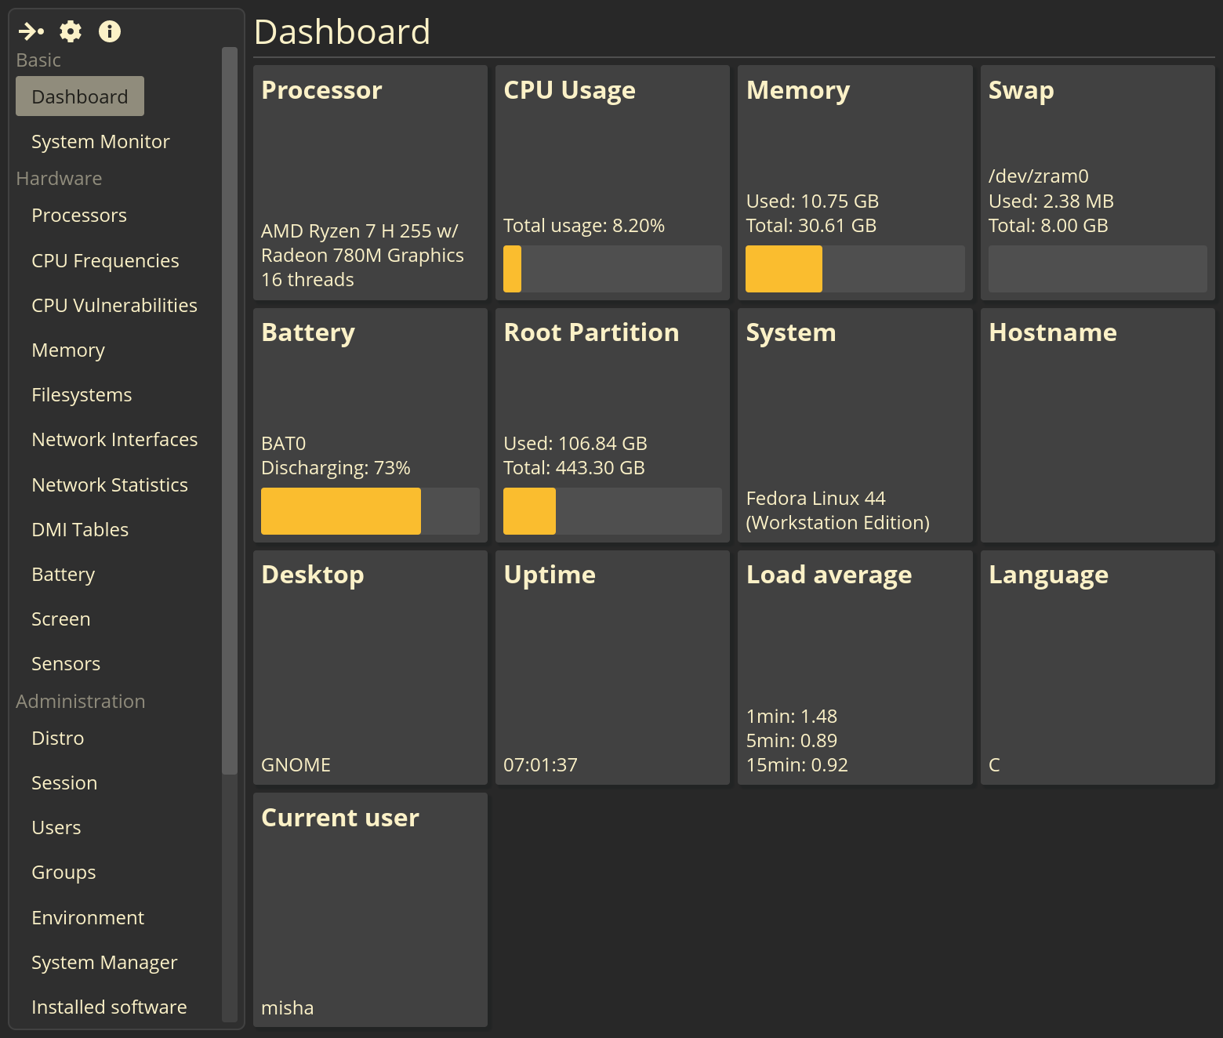This screenshot has height=1038, width=1223.
Task: Click the Root Partition card heading
Action: [x=591, y=332]
